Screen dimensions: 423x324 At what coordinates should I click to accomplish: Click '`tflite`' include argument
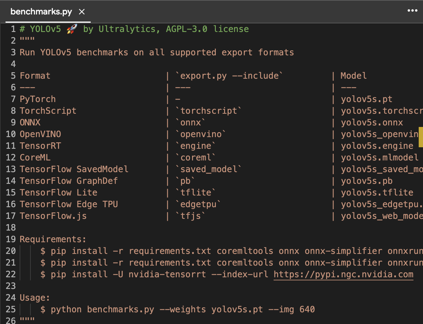[x=196, y=192]
